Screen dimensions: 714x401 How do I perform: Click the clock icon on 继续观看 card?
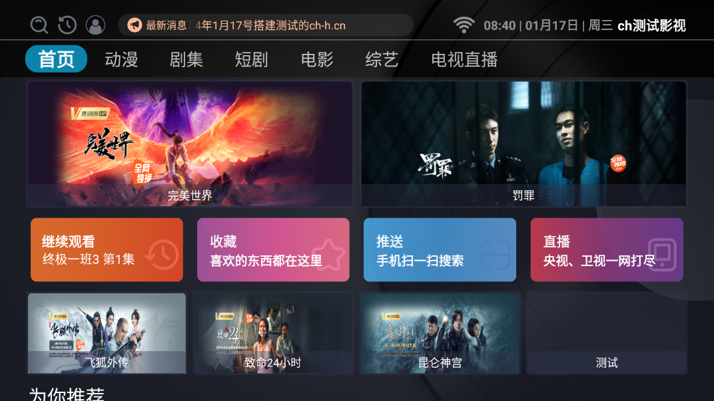coord(162,255)
